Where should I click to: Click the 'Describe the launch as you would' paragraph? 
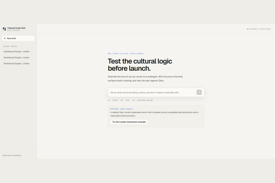click(x=145, y=79)
